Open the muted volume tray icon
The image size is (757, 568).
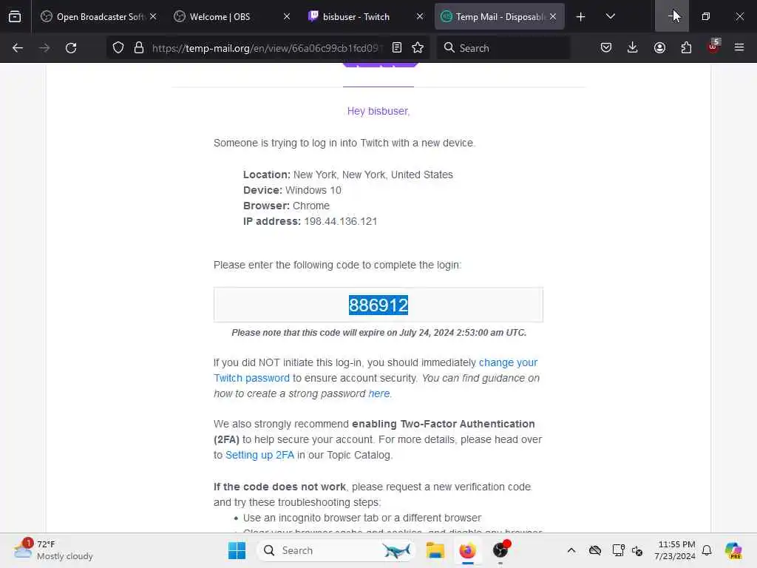tap(637, 550)
